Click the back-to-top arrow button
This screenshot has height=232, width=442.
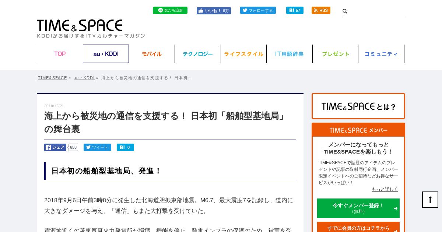[430, 200]
